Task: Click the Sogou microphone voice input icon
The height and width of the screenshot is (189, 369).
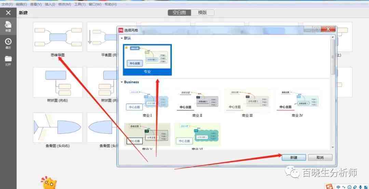Action: point(360,187)
